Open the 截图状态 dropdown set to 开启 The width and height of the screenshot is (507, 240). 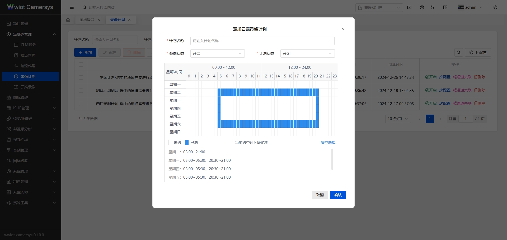pyautogui.click(x=217, y=53)
